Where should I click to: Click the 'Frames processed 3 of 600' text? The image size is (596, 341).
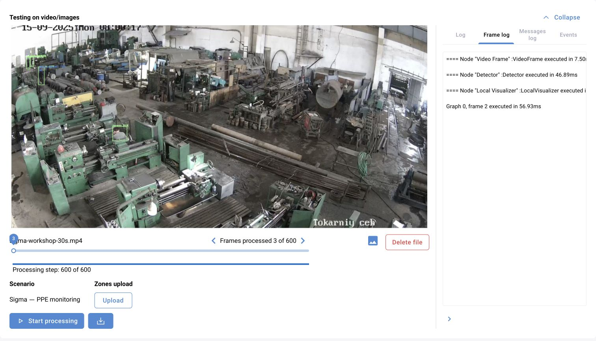[x=258, y=240]
